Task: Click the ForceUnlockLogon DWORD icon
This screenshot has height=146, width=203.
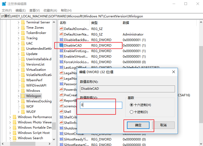Action: pos(61,62)
